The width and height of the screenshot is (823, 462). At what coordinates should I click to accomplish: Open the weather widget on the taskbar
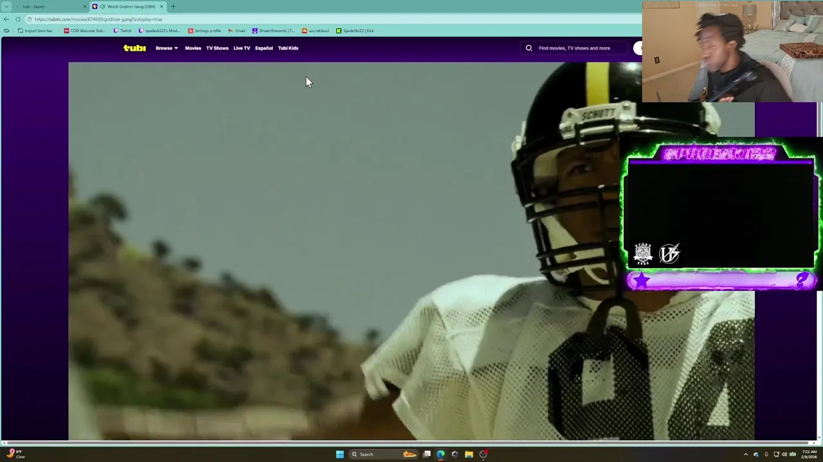[x=15, y=454]
